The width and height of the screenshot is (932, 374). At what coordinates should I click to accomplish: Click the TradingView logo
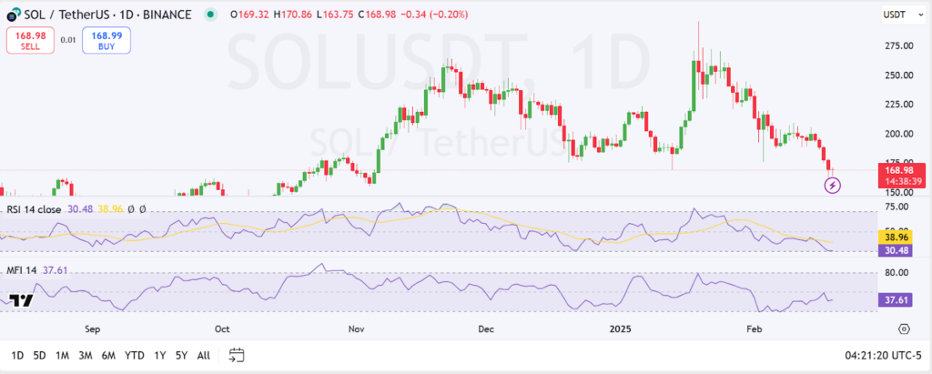pyautogui.click(x=22, y=301)
